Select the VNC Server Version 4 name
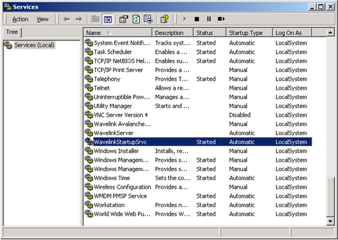The height and width of the screenshot is (240, 338). click(121, 115)
